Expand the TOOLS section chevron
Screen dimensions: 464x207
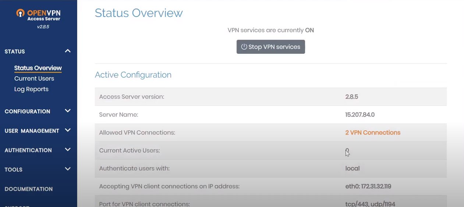(68, 169)
